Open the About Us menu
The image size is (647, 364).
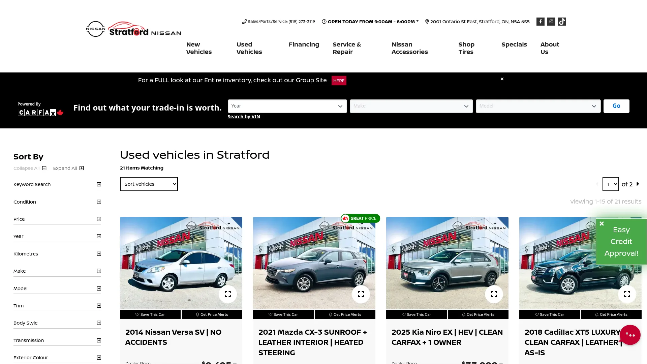click(x=550, y=48)
